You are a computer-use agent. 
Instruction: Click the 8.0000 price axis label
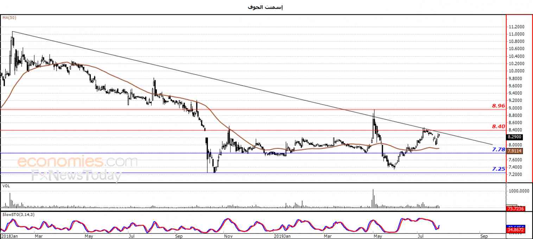pos(515,145)
